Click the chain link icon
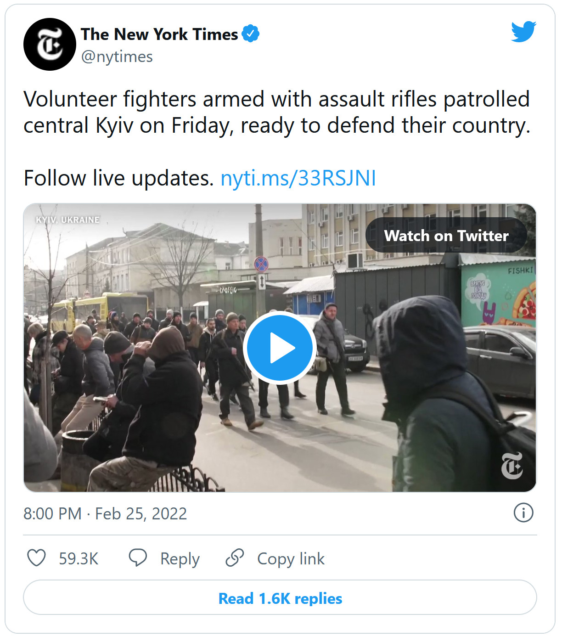This screenshot has width=562, height=642. 235,558
